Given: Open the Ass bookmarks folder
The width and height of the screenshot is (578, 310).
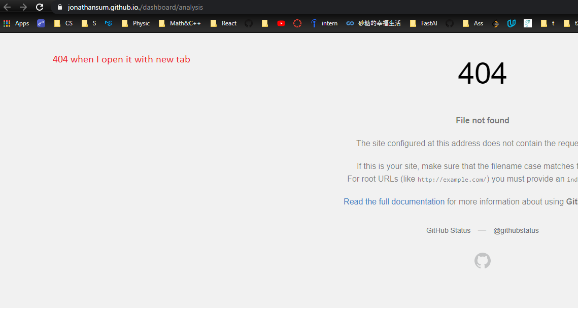Looking at the screenshot, I should click(473, 23).
